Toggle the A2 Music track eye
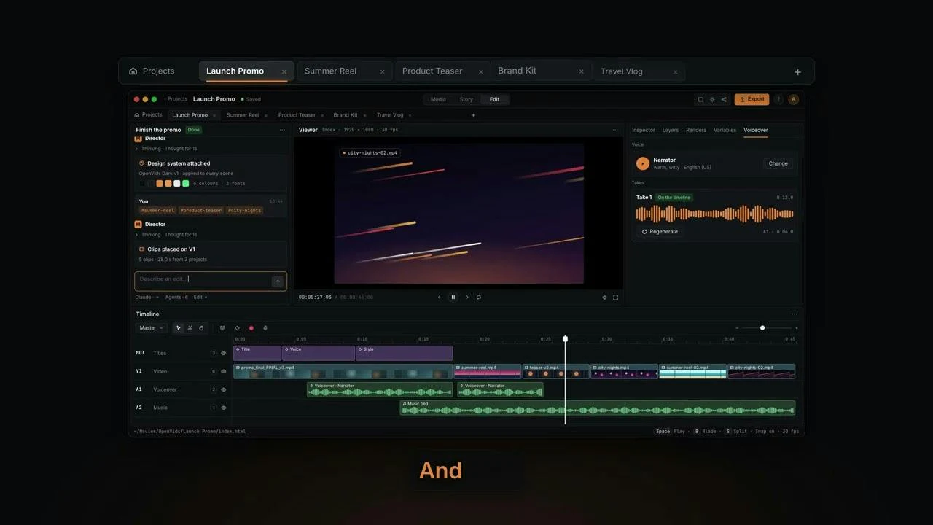933x525 pixels. pos(224,408)
